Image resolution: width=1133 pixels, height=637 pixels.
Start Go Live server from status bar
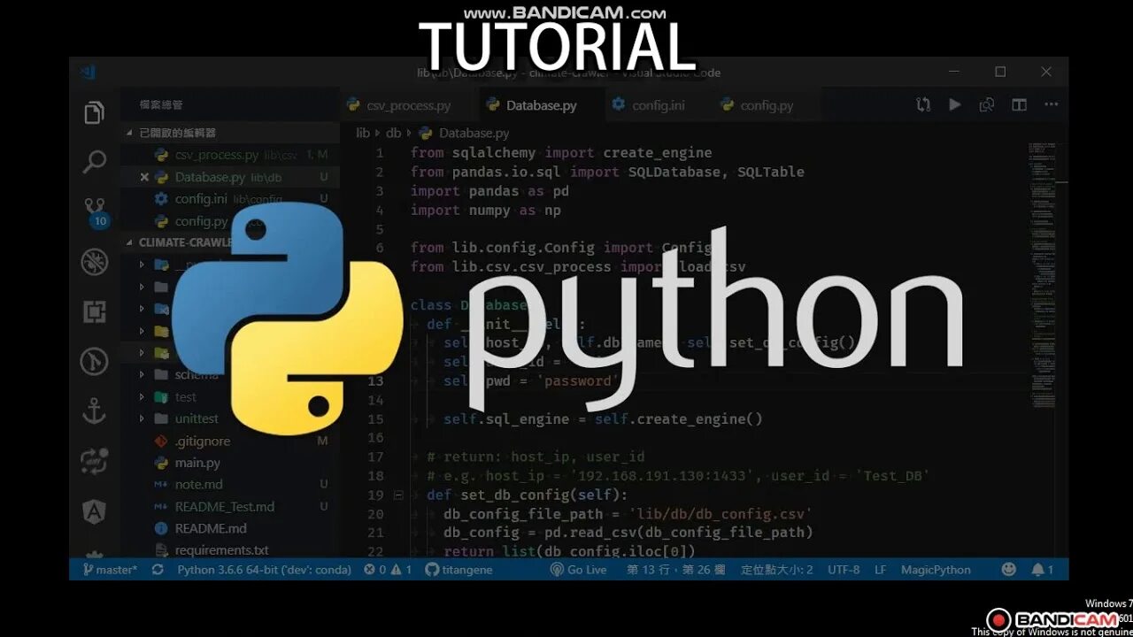578,570
